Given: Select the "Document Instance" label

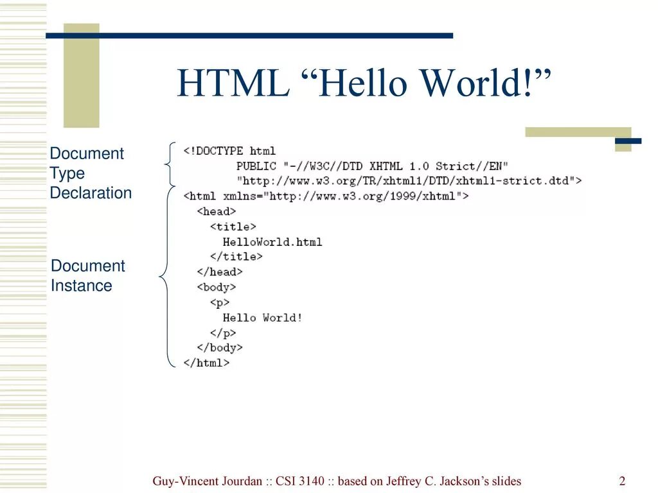Looking at the screenshot, I should [x=87, y=276].
